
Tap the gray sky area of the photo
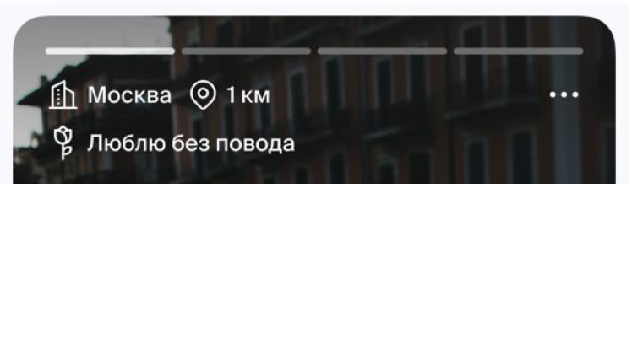pyautogui.click(x=93, y=35)
